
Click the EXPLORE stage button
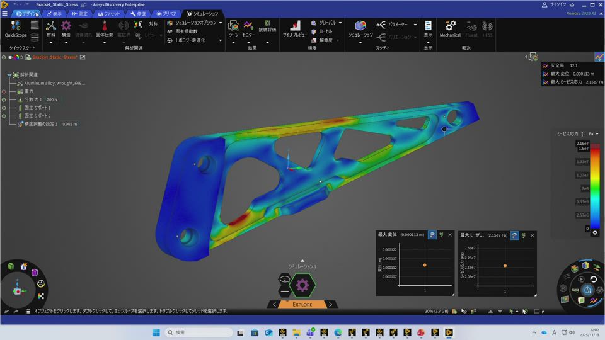302,305
